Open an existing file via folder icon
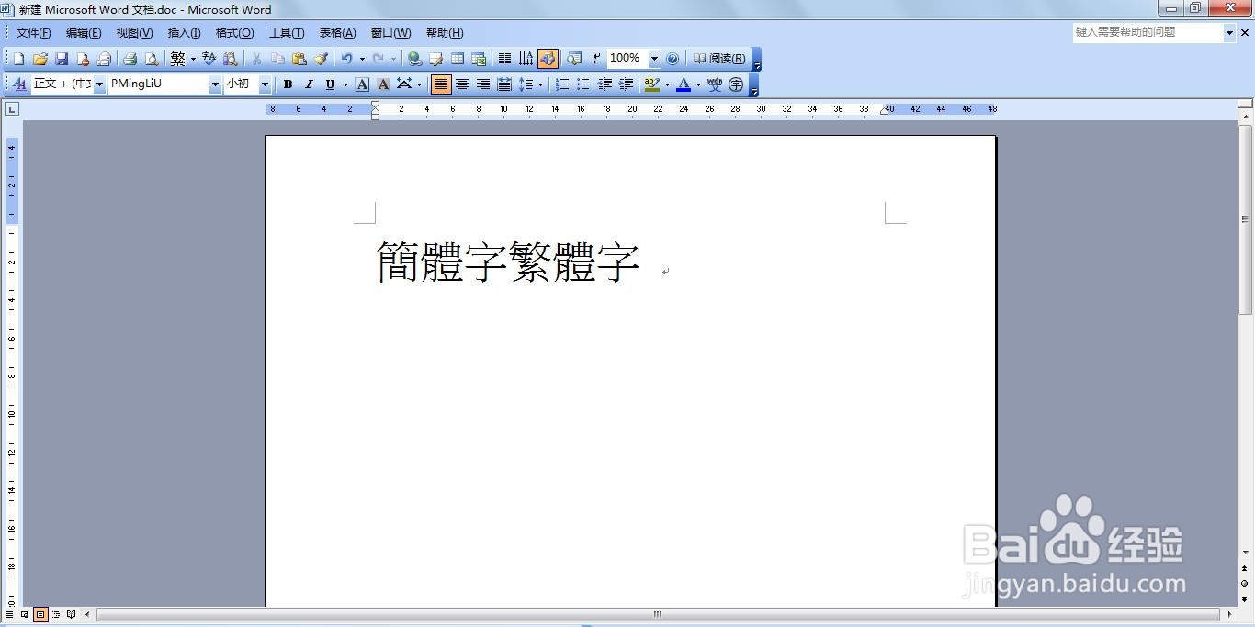 coord(40,59)
